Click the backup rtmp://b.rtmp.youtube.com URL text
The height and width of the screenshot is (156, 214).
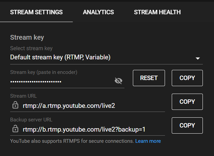[84, 130]
